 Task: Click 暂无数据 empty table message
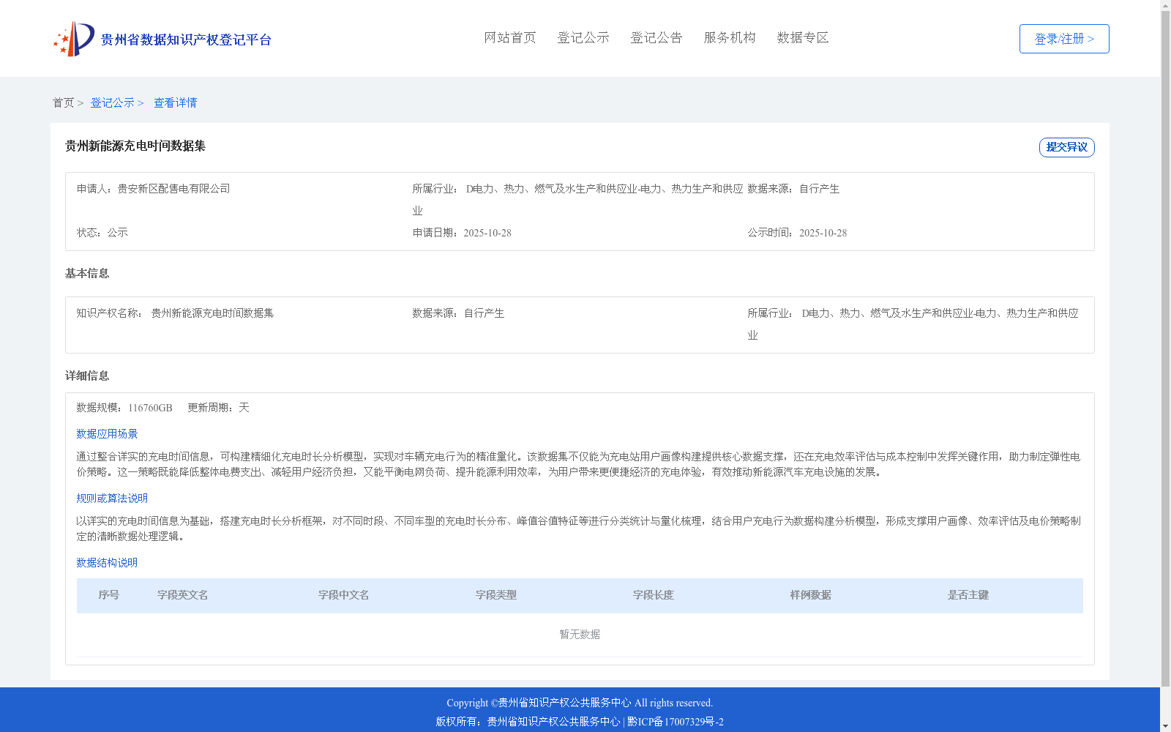click(580, 635)
